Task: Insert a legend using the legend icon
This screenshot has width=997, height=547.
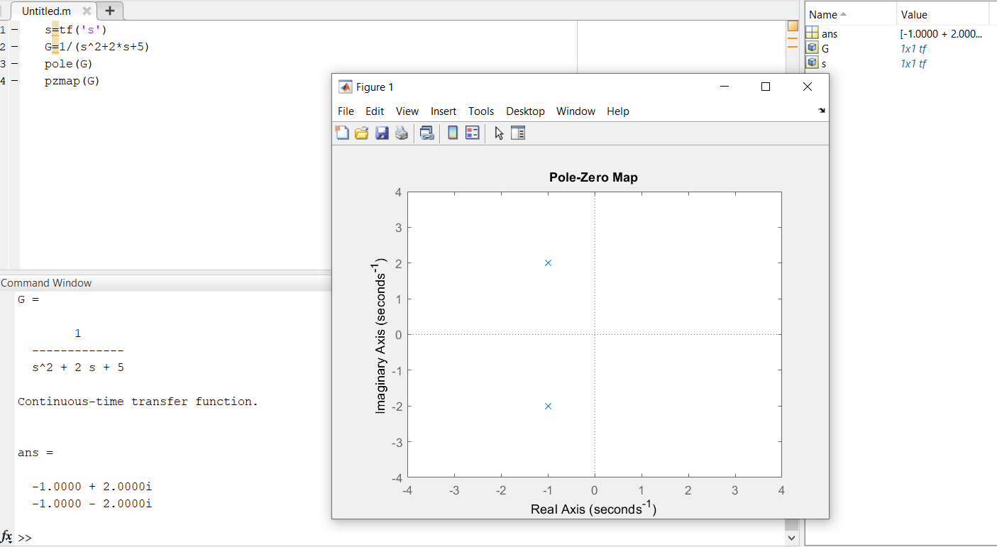Action: (x=472, y=133)
